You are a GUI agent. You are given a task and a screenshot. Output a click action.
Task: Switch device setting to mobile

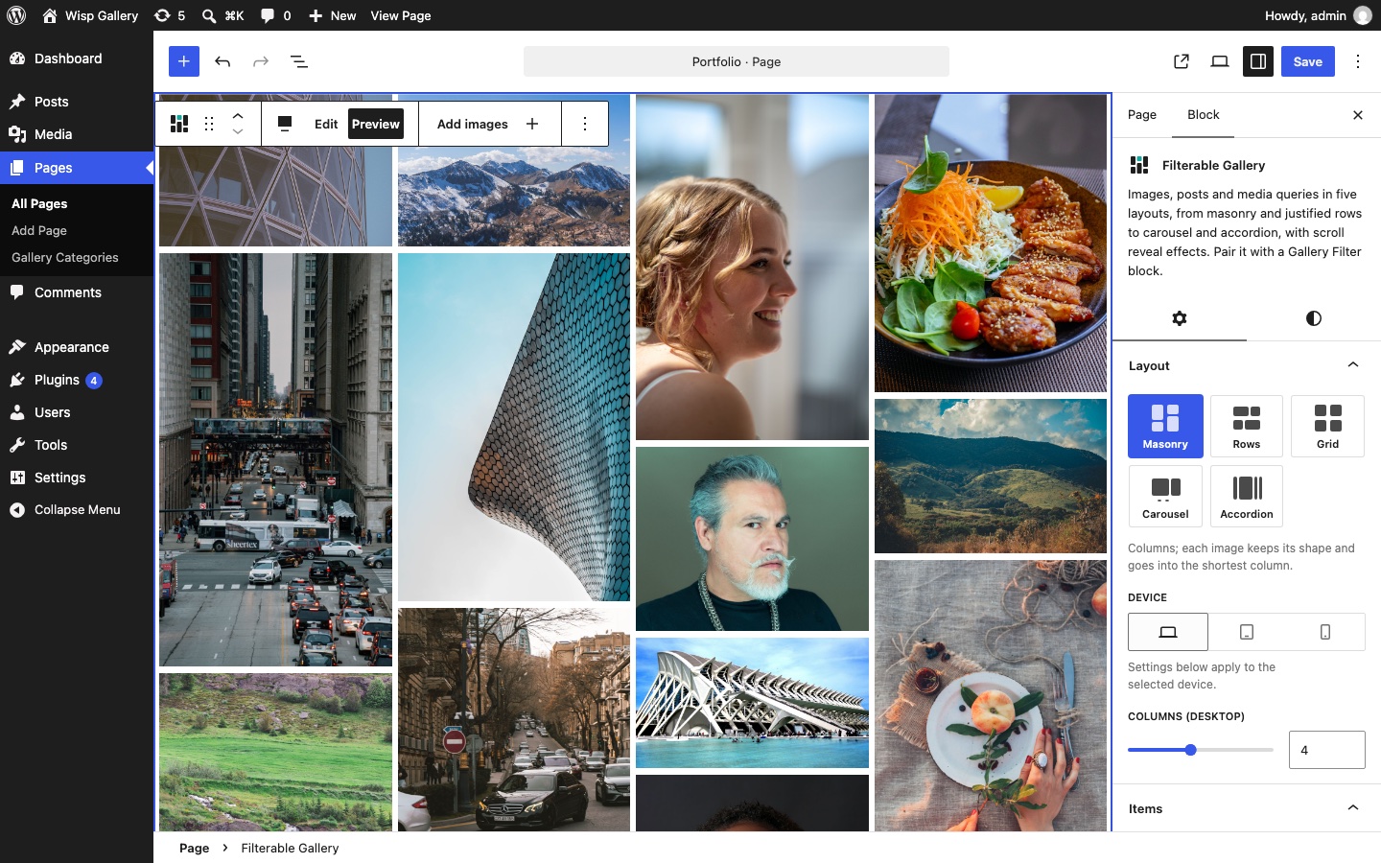pyautogui.click(x=1325, y=632)
